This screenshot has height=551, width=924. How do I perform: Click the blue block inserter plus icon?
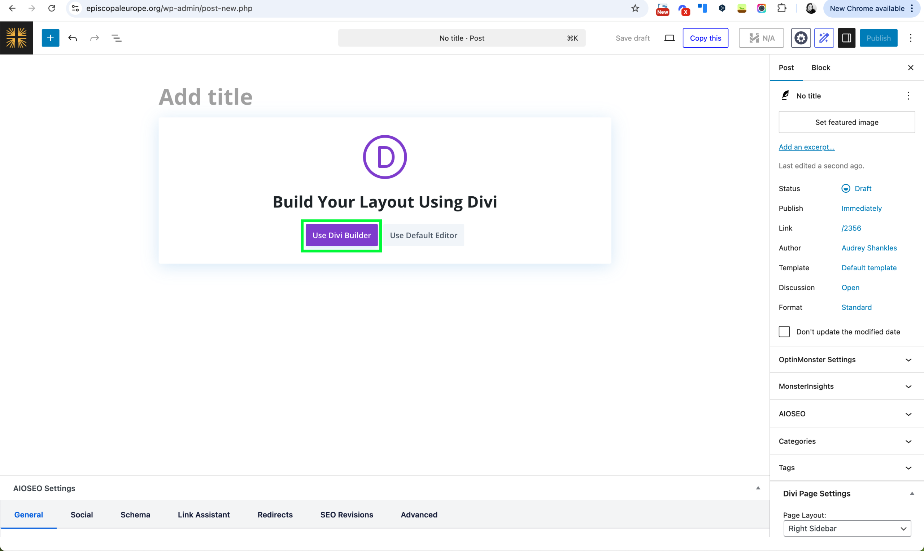51,38
